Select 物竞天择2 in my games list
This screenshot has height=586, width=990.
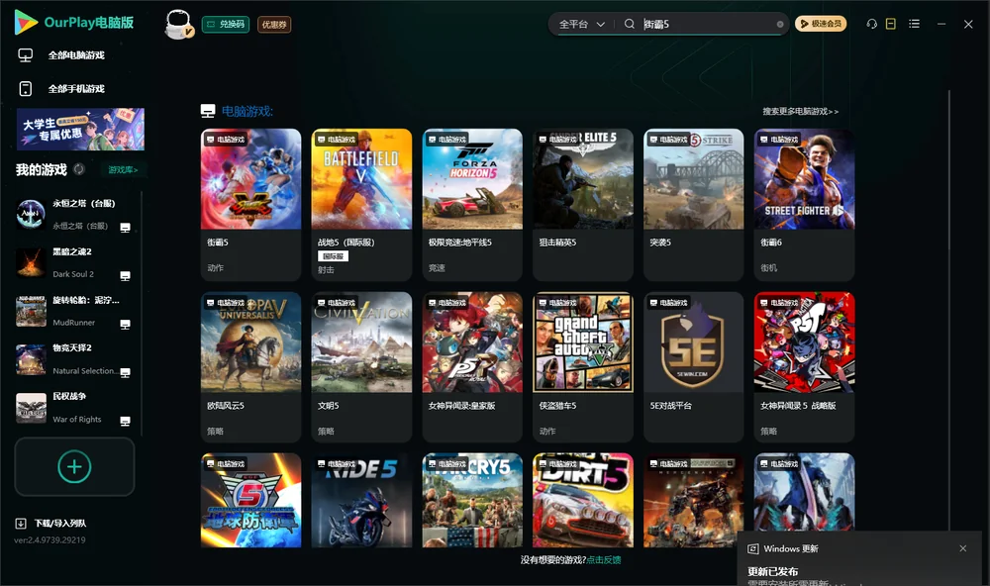[74, 359]
